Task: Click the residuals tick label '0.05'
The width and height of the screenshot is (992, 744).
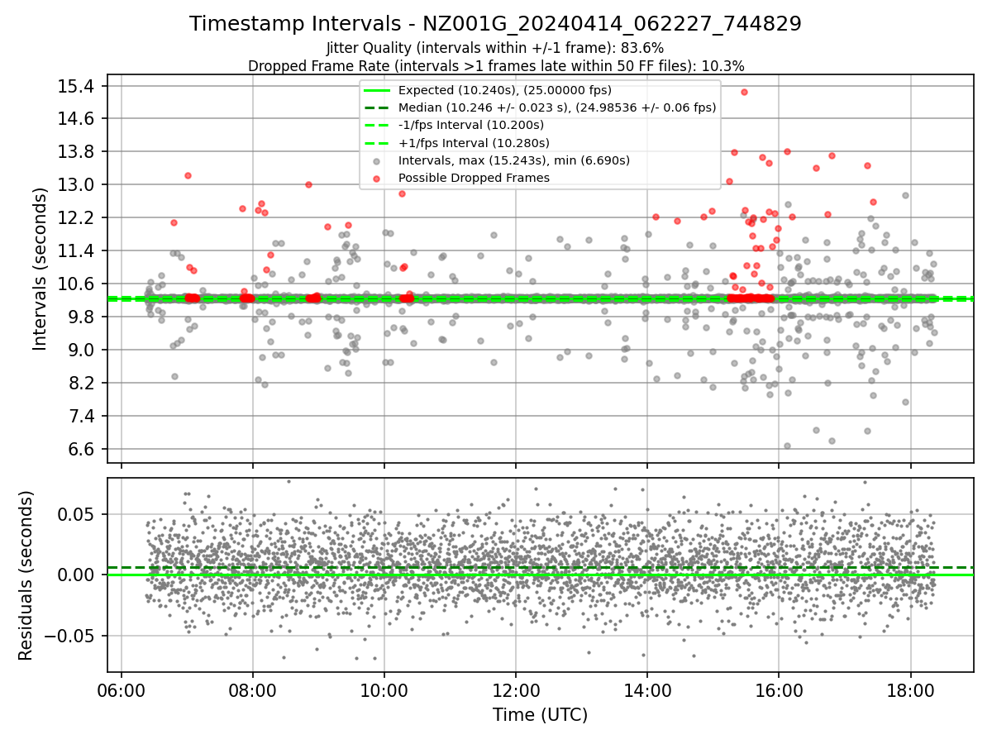Action: pyautogui.click(x=78, y=514)
